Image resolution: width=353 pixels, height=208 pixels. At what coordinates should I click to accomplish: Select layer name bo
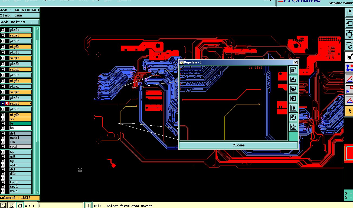[x=21, y=128]
